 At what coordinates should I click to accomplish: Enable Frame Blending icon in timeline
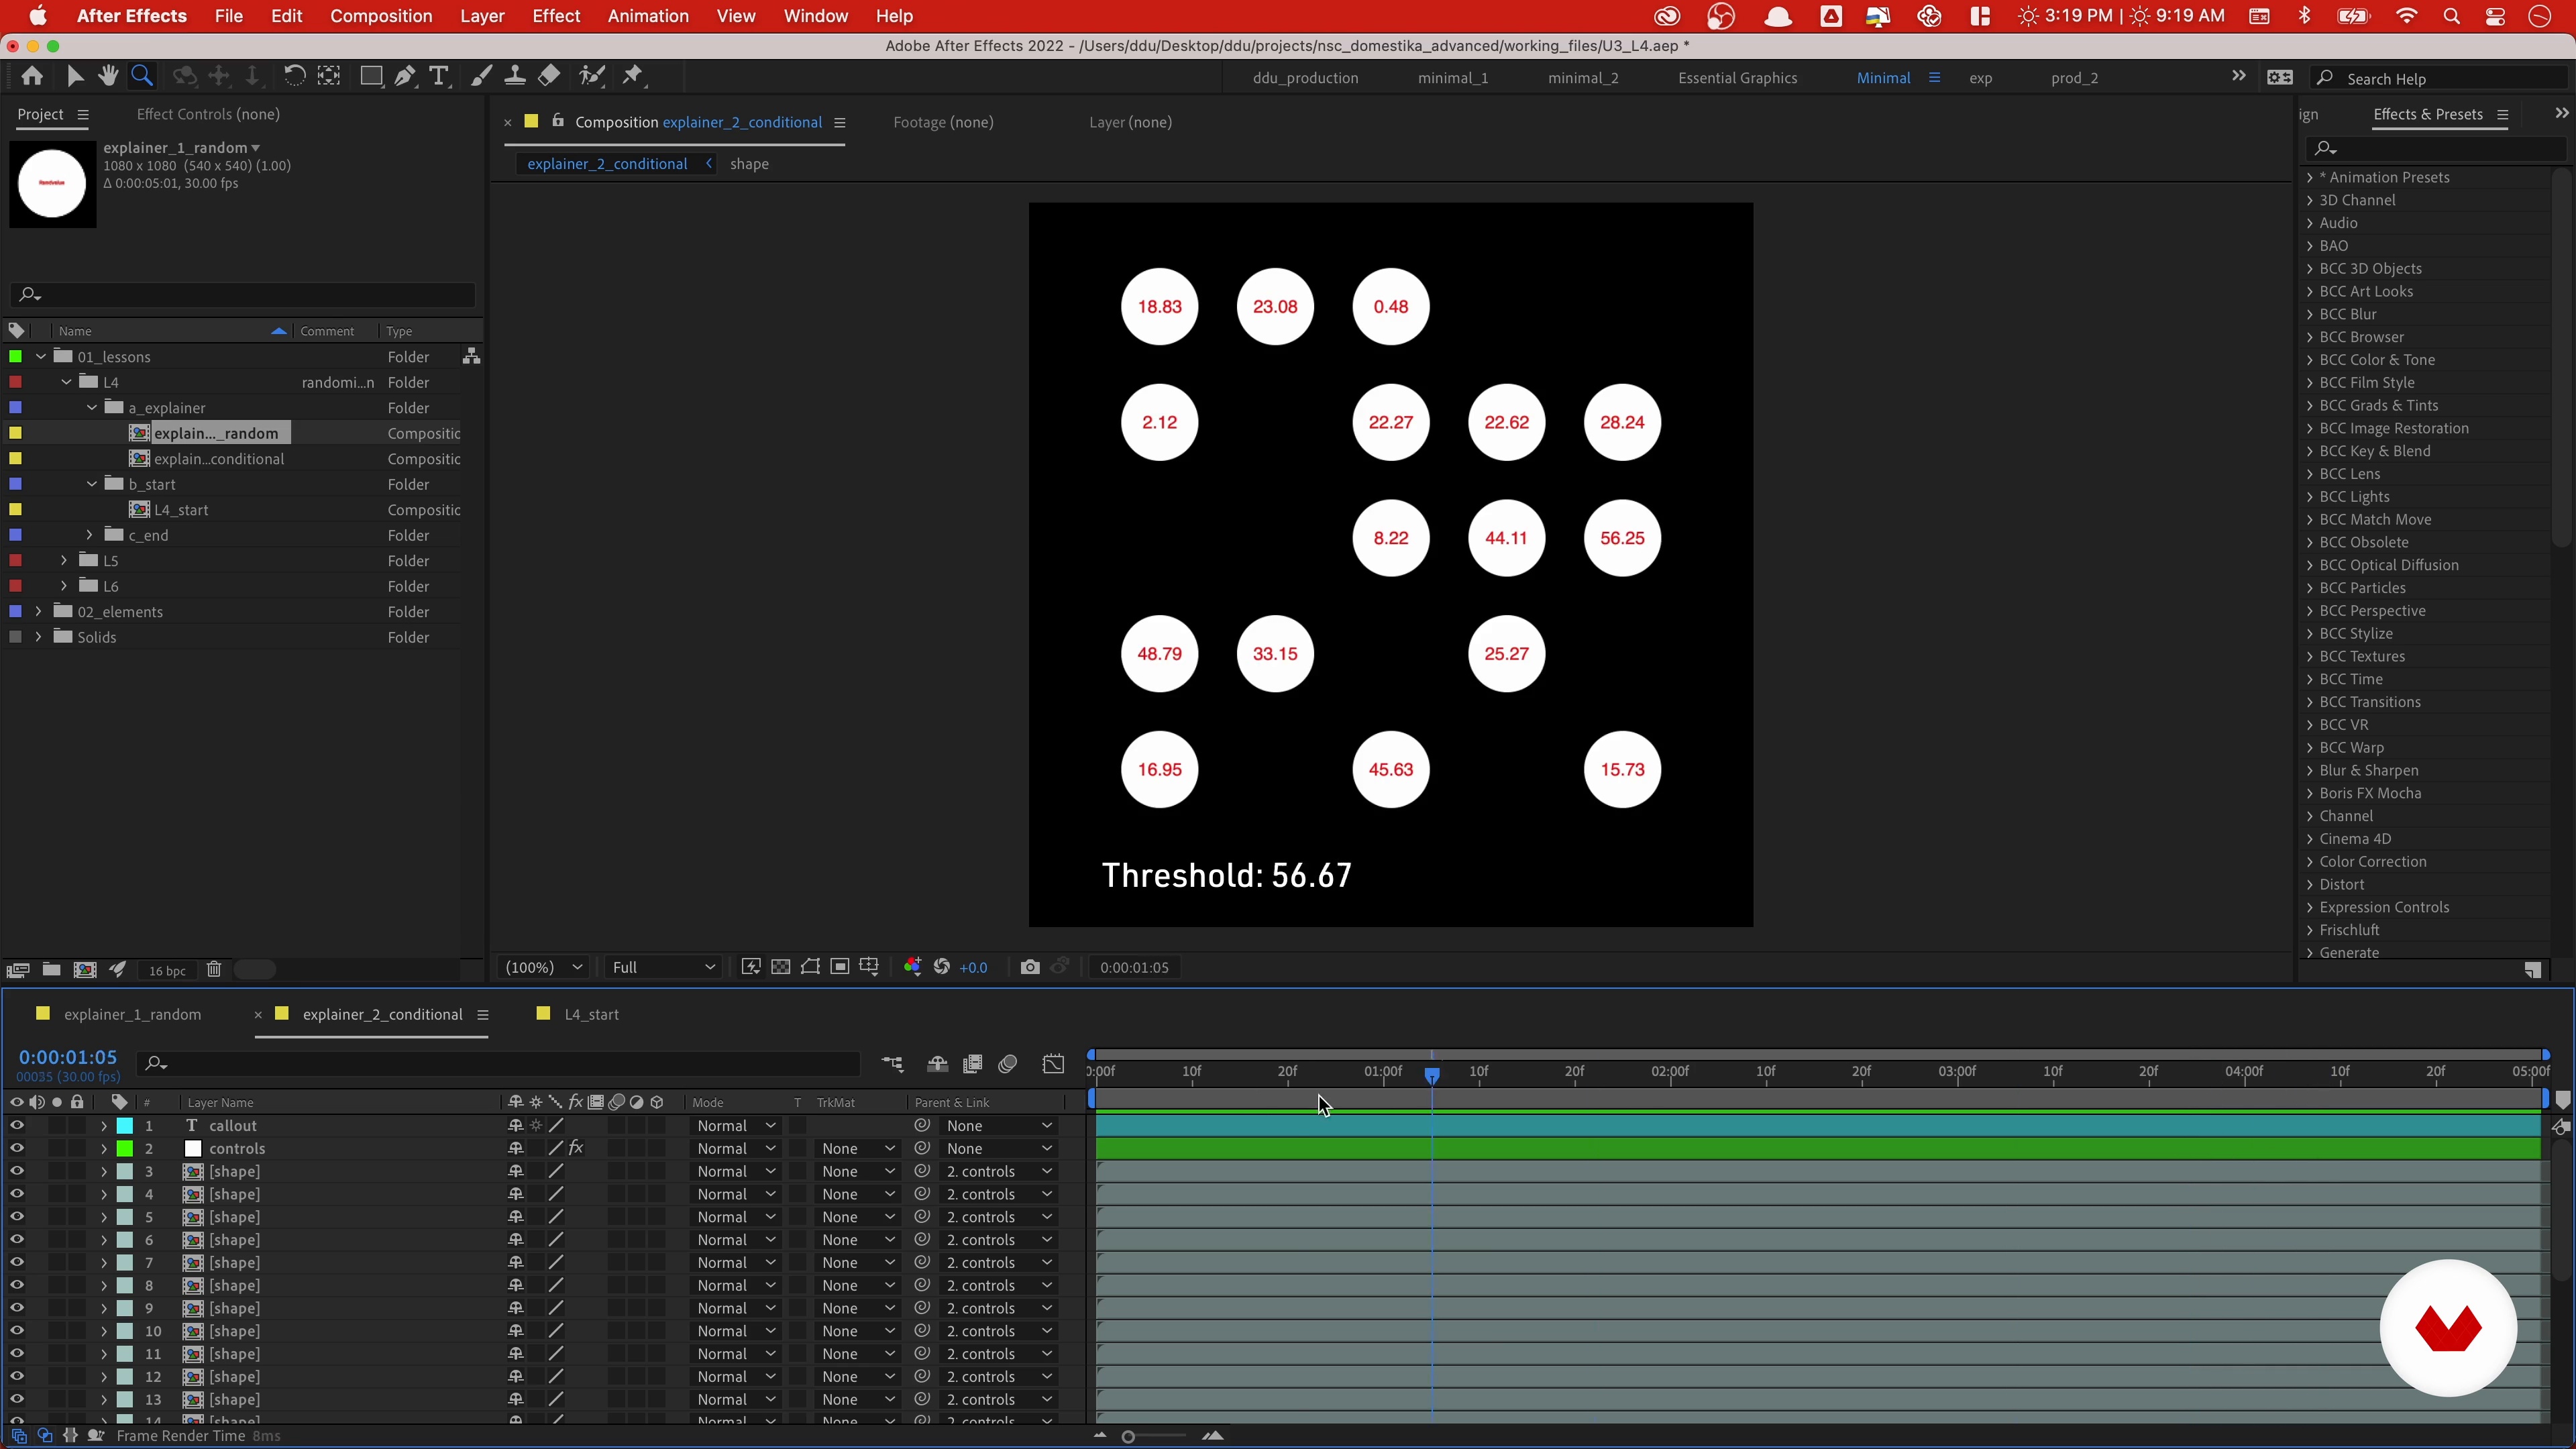(x=972, y=1064)
